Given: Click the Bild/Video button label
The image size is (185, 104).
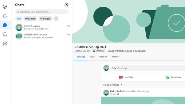Looking at the screenshot, I should tap(175, 77).
